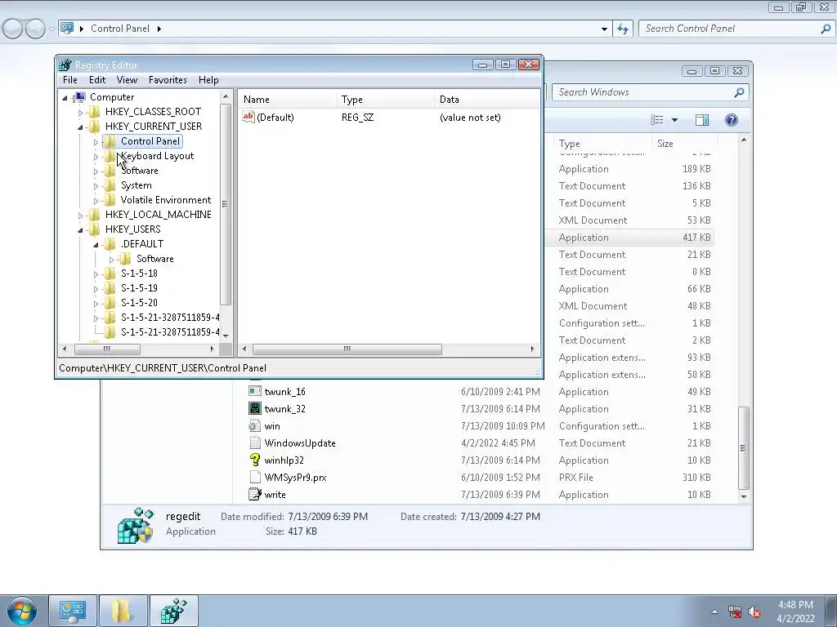
Task: Open the File menu in Registry Editor
Action: pos(70,80)
